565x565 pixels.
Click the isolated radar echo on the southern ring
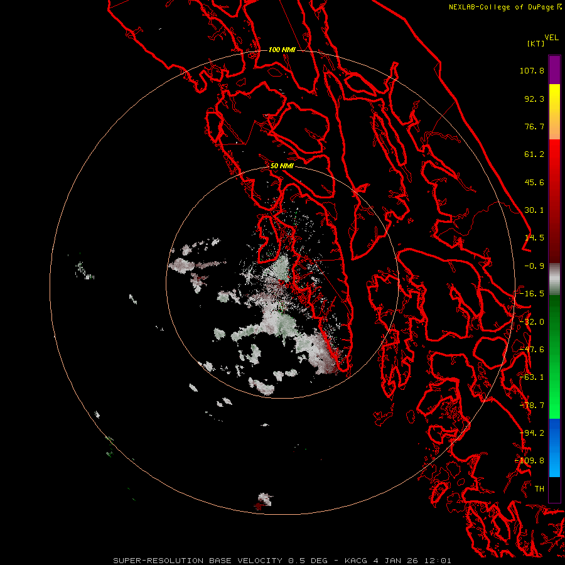[x=264, y=501]
